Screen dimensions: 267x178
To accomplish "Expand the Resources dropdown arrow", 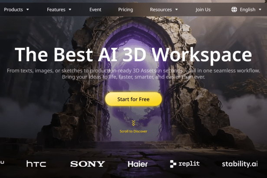I will [177, 10].
